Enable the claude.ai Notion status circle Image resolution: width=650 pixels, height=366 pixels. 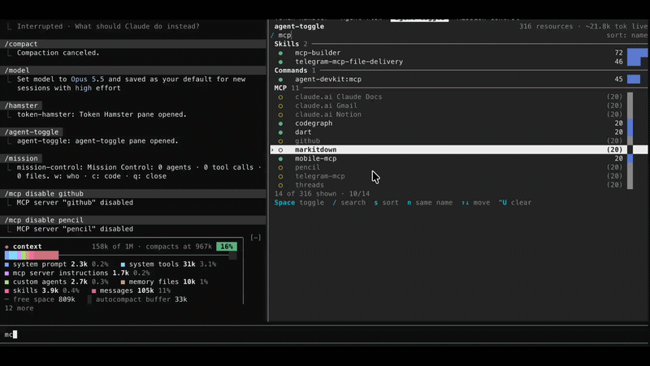(280, 114)
